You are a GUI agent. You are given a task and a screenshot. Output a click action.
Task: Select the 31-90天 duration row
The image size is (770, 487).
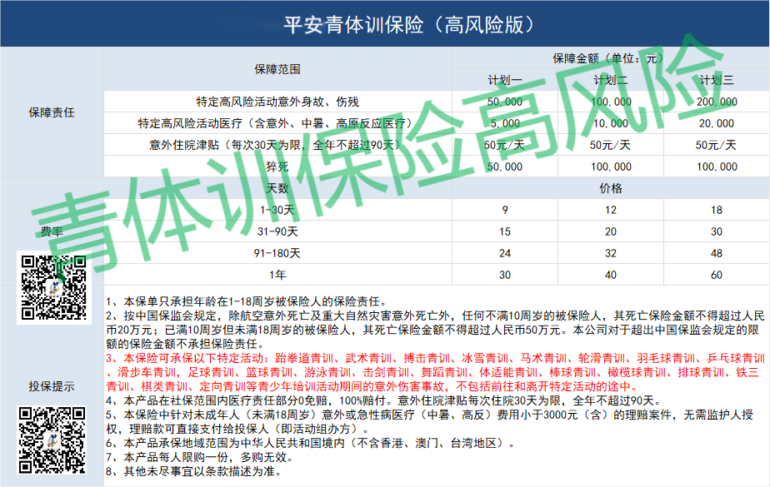(x=277, y=231)
